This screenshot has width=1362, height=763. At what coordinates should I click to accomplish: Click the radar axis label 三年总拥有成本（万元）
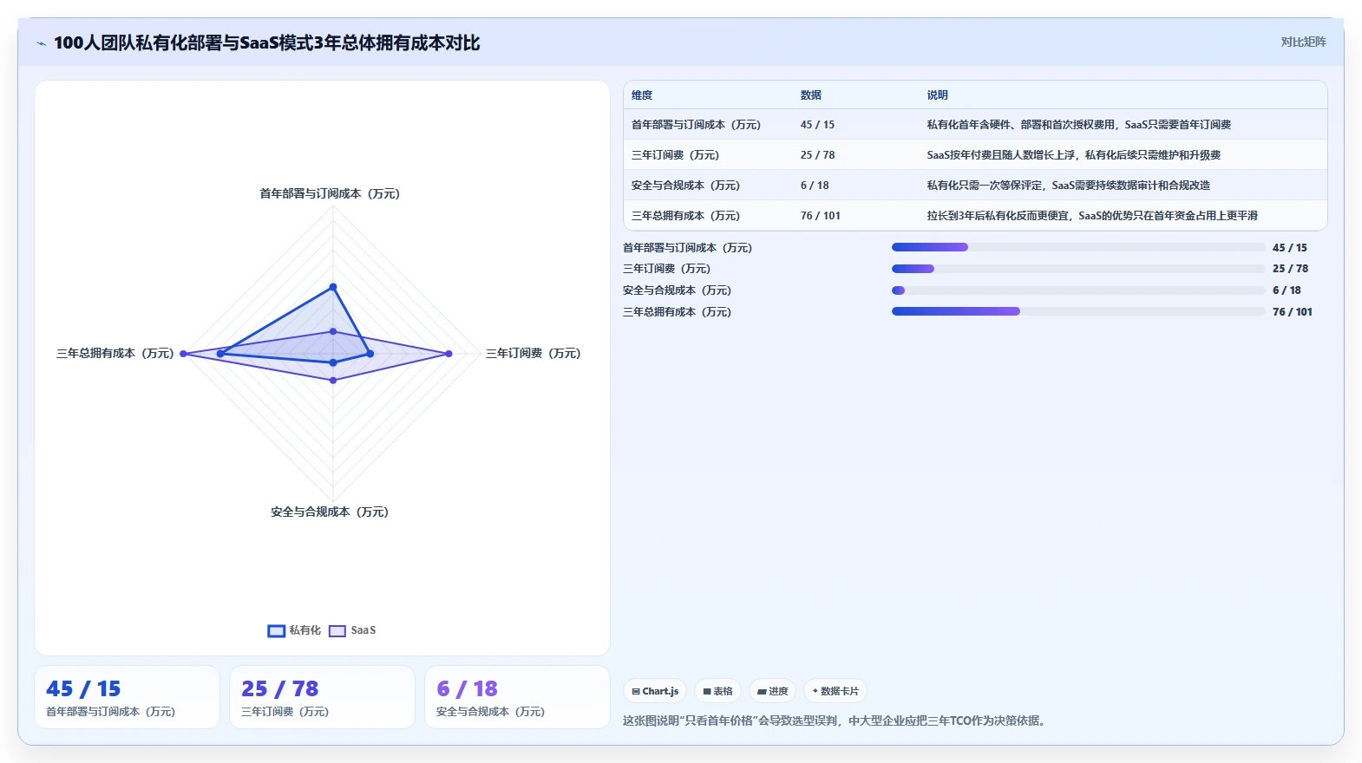click(115, 354)
